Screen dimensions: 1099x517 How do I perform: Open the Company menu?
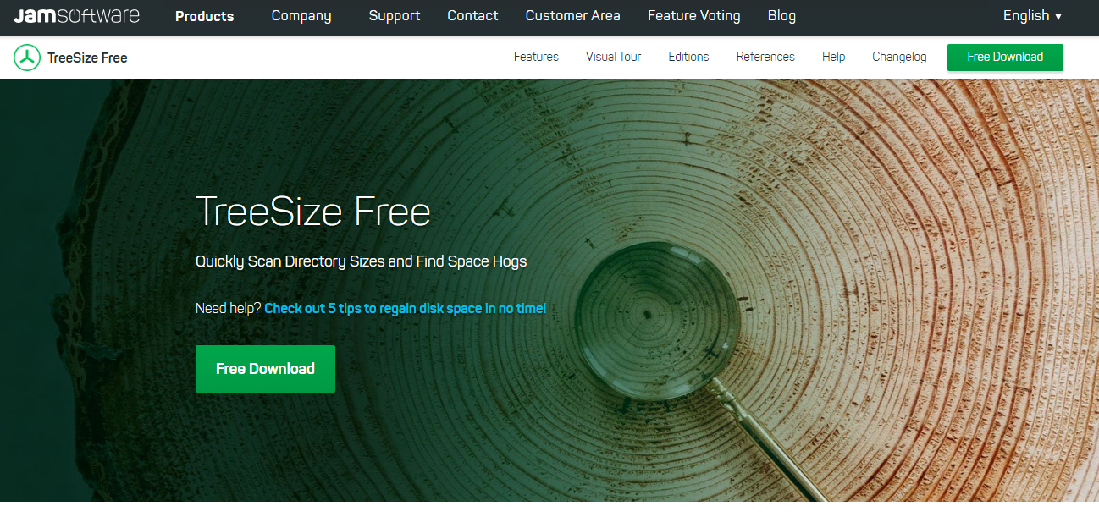[301, 15]
